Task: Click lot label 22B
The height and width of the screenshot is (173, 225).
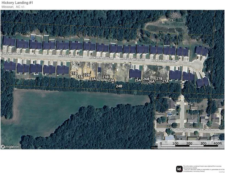Action: [87, 75]
